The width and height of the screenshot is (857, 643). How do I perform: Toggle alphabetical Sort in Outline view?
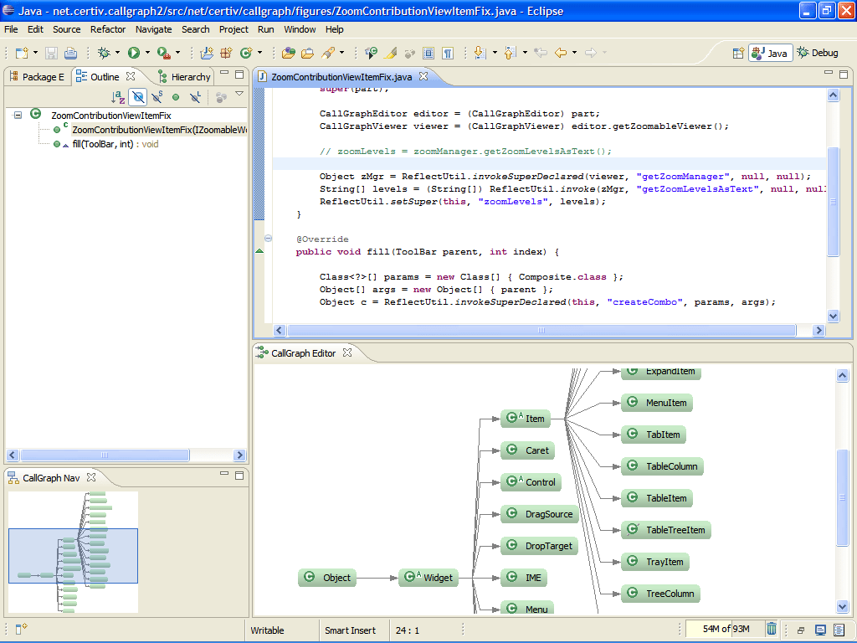(119, 97)
